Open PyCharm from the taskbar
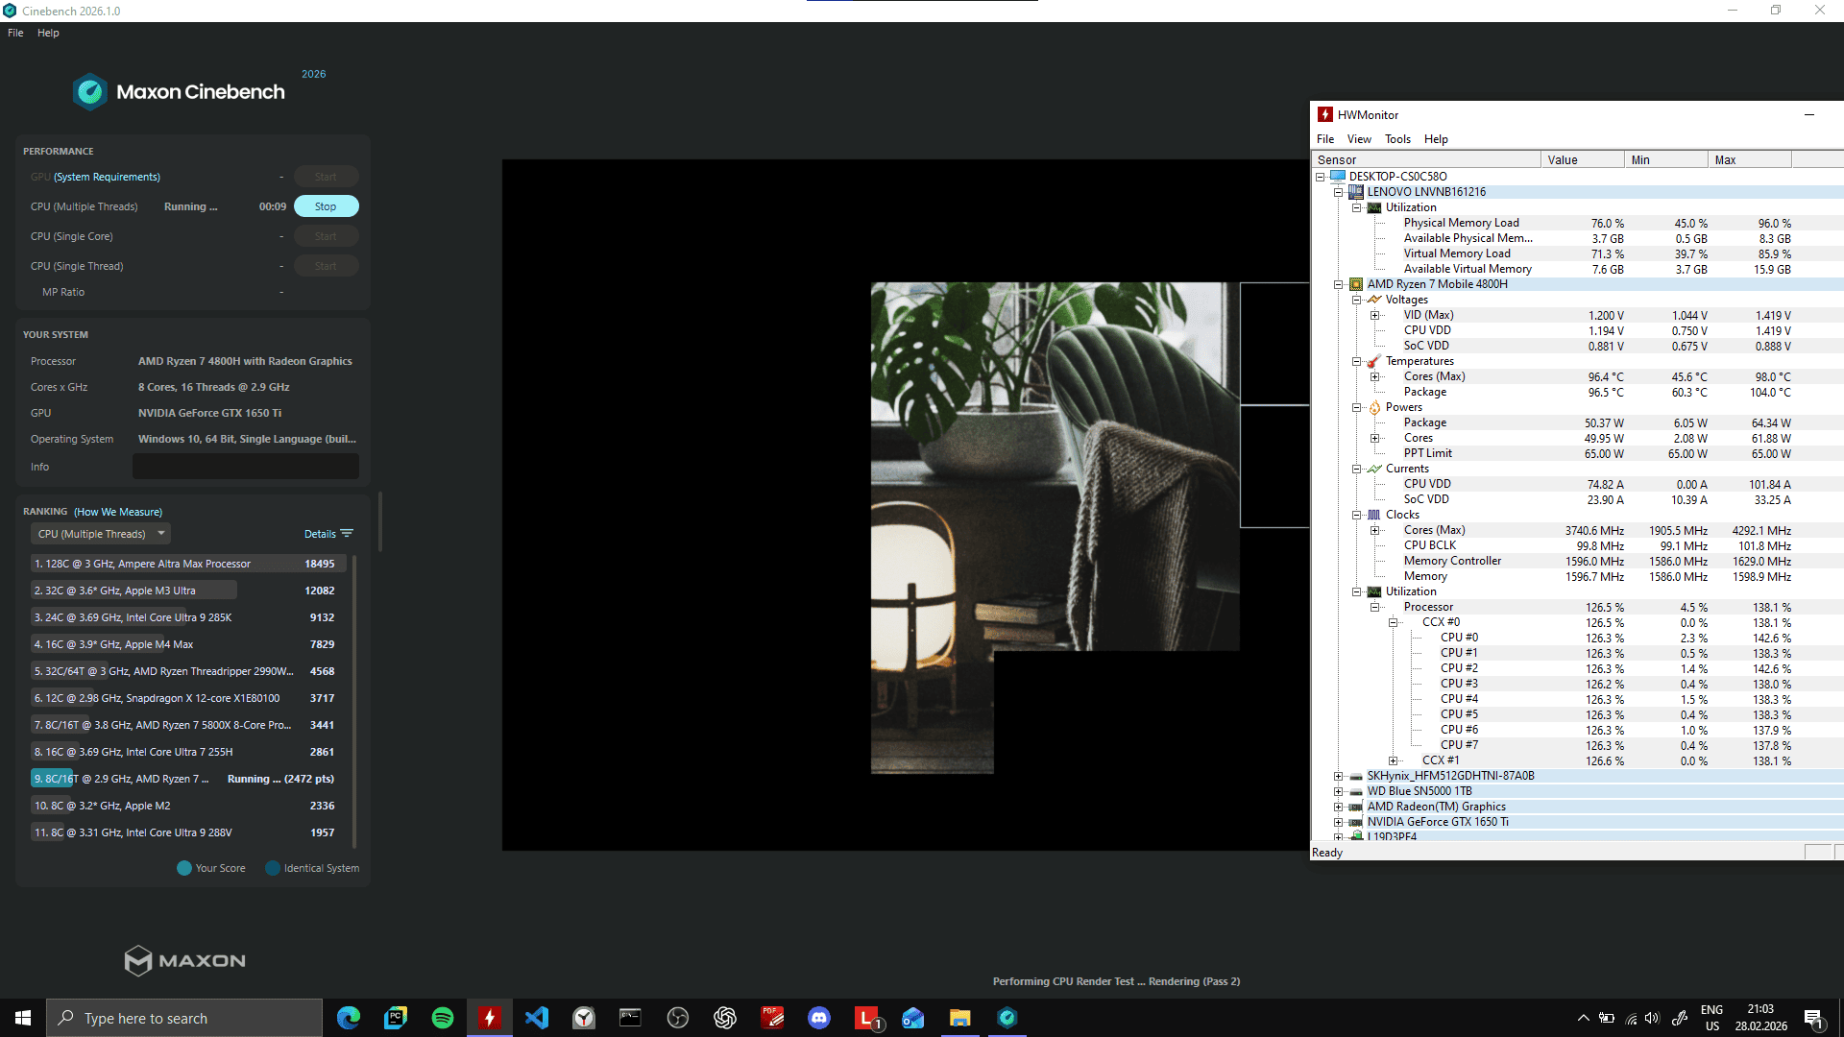Viewport: 1844px width, 1037px height. [x=396, y=1018]
